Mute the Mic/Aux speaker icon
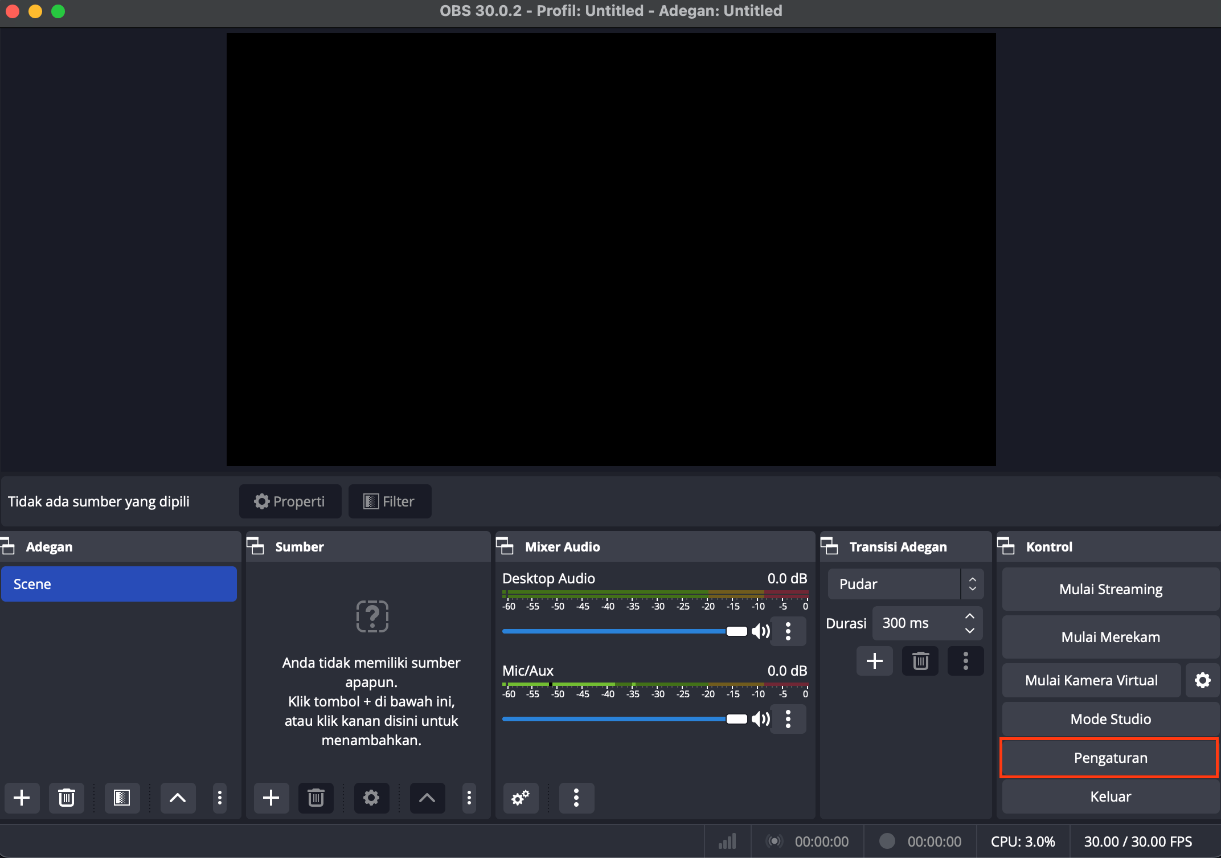1221x858 pixels. pyautogui.click(x=760, y=719)
